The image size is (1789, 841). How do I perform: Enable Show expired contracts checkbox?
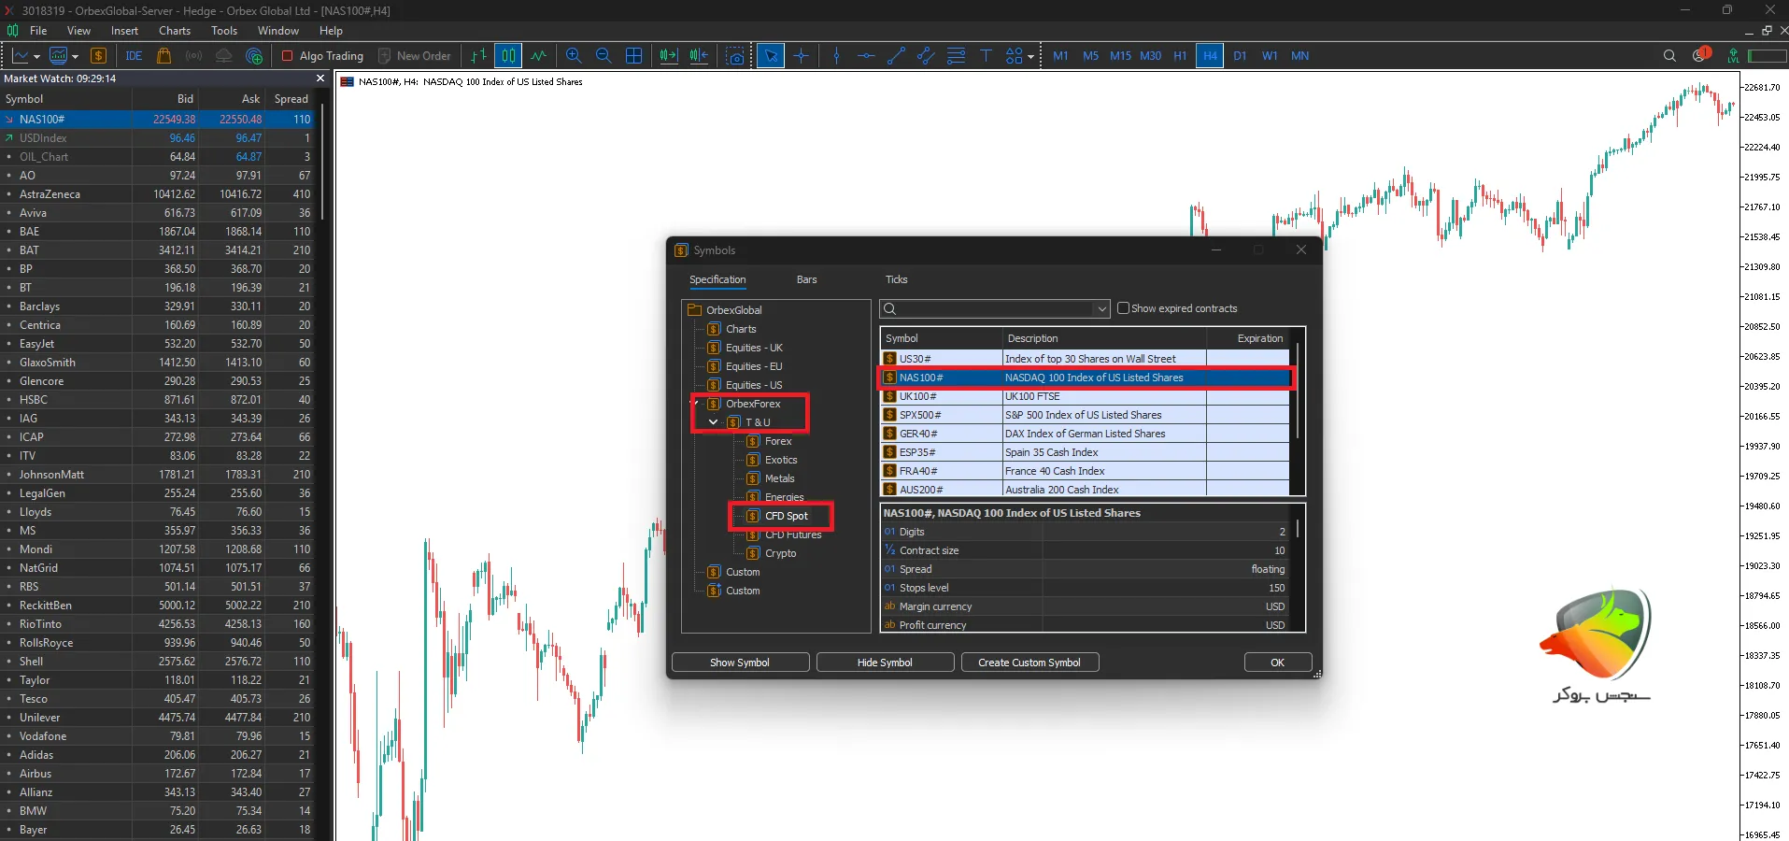coord(1123,308)
